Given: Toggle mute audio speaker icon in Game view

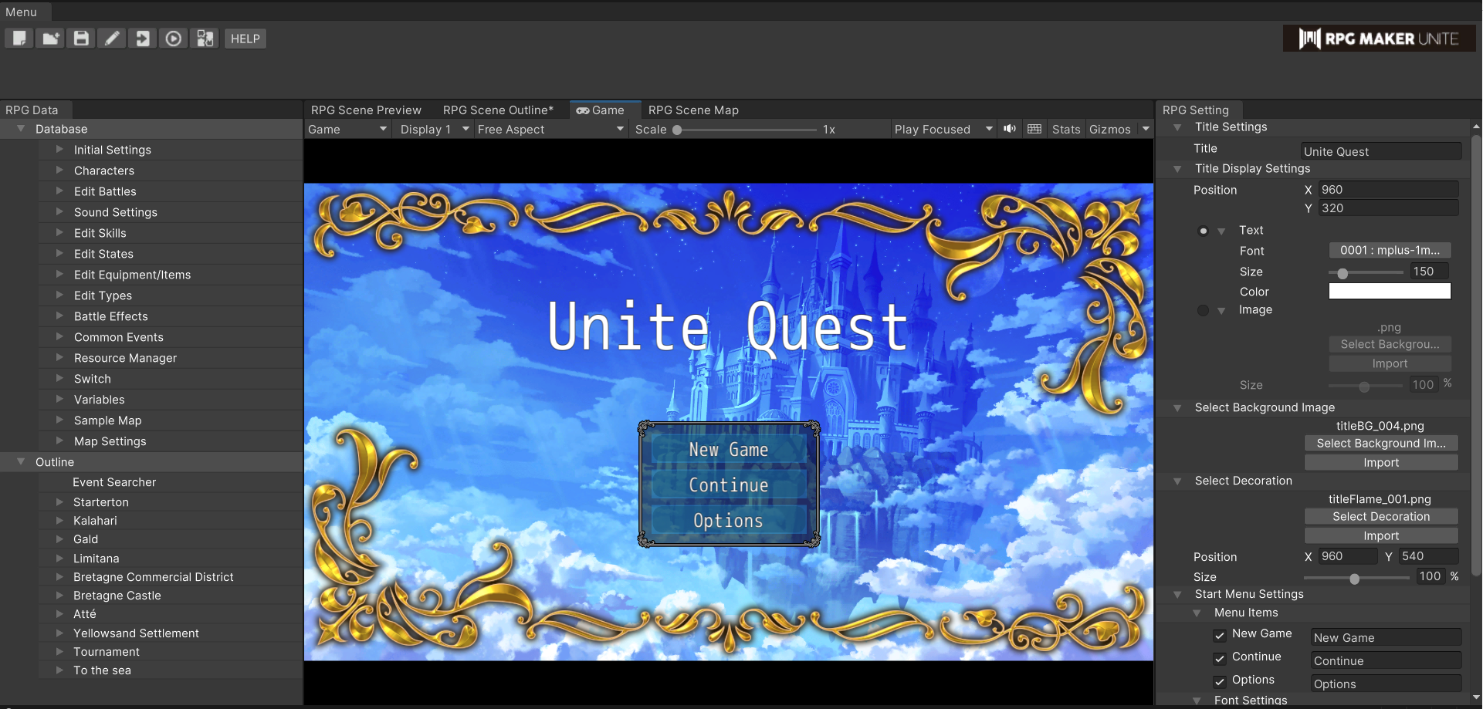Looking at the screenshot, I should coord(1009,129).
